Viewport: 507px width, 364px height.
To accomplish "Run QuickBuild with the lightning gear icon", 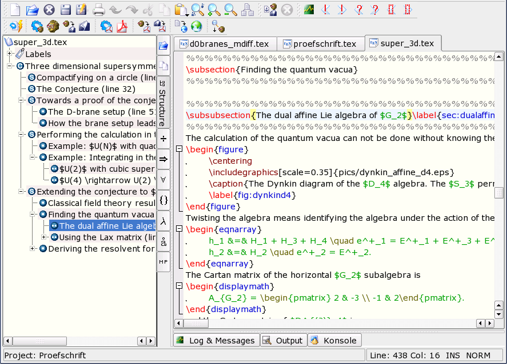I will point(16,26).
